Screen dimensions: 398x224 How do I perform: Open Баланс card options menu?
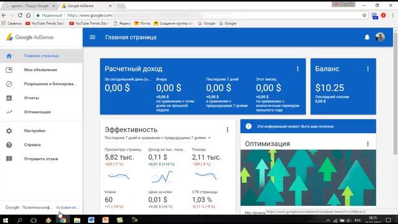pos(368,69)
